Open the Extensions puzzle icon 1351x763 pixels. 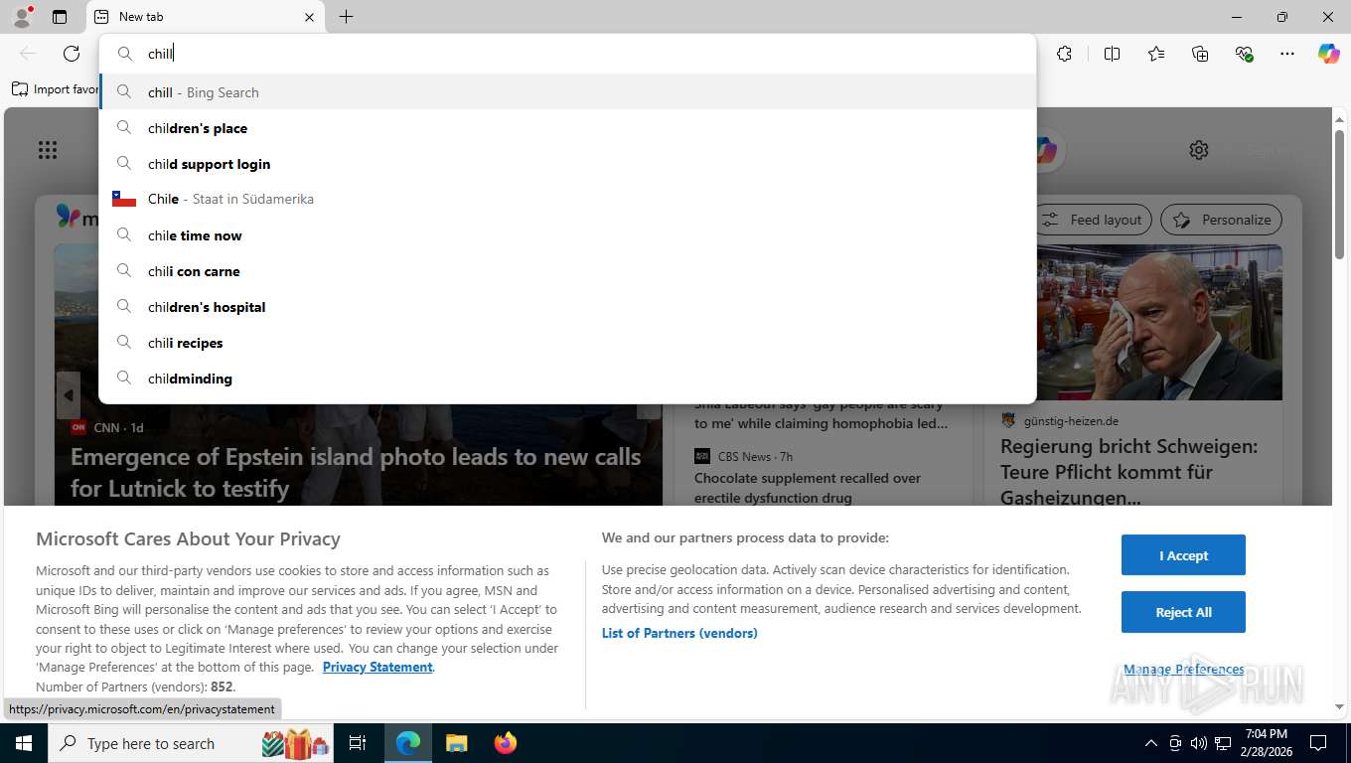click(1064, 54)
